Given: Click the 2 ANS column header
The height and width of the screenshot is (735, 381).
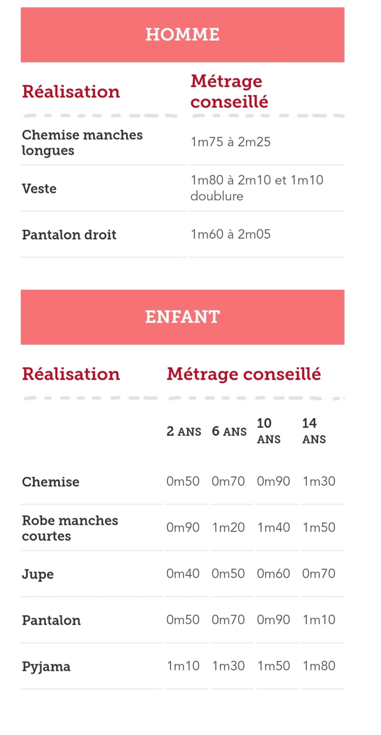Looking at the screenshot, I should point(184,432).
